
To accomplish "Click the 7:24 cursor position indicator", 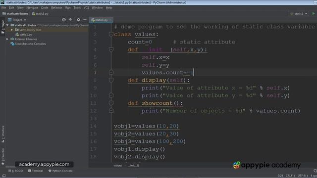I will click(x=280, y=176).
